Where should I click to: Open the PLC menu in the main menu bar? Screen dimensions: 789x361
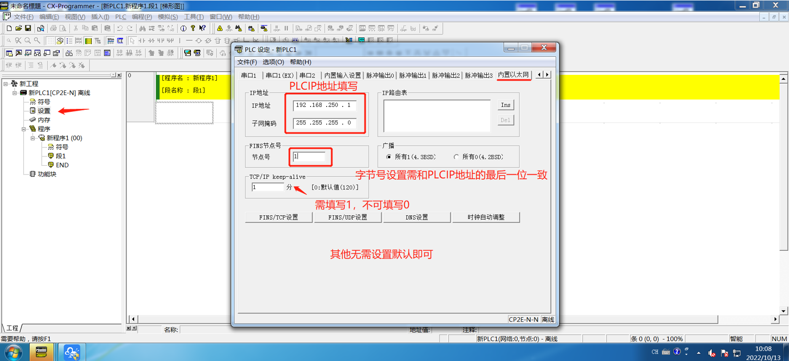tap(121, 17)
